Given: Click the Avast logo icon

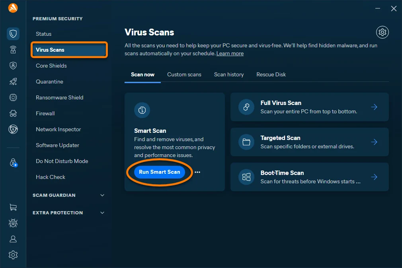Looking at the screenshot, I should tap(13, 8).
